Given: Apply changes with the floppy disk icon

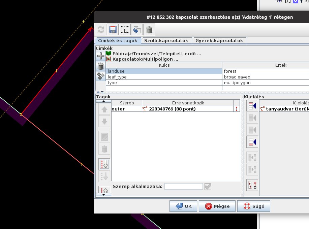Looking at the screenshot, I should (113, 30).
